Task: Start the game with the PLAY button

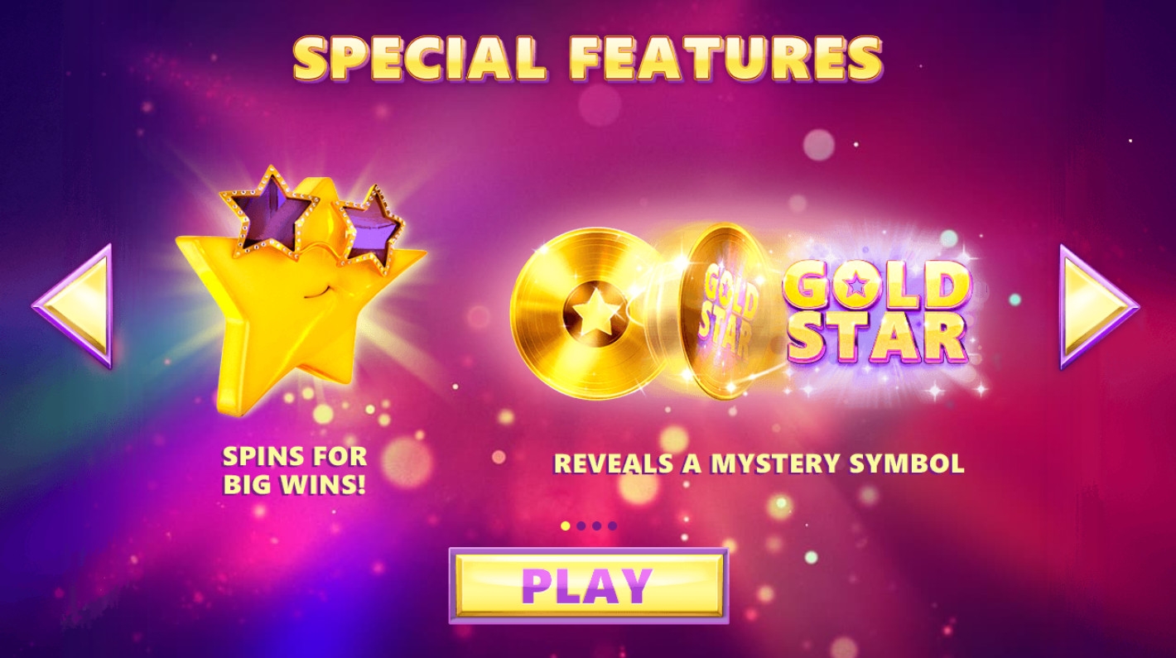Action: pos(588,585)
